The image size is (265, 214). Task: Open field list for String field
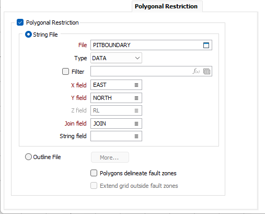tap(136, 136)
